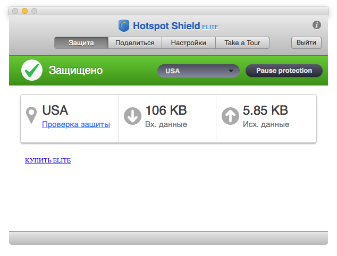Click the Защищено status text

coord(75,70)
